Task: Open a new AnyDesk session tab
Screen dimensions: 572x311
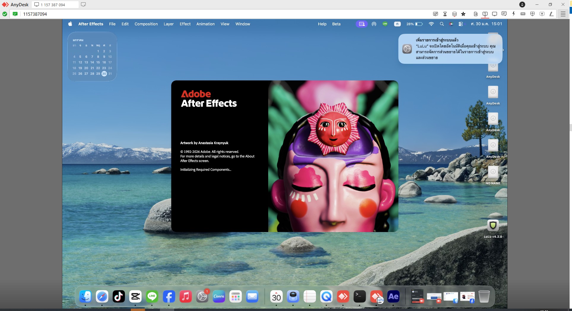Action: tap(83, 4)
